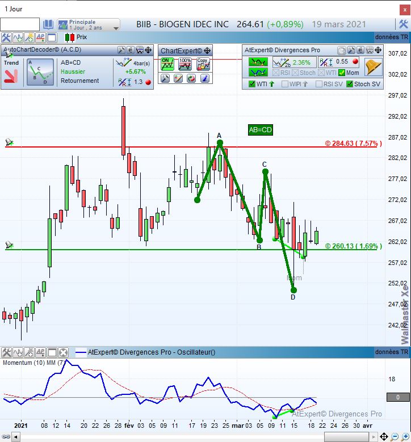Click alert bell on green 260.13 line
Viewport: 411px width, 442px height.
9,245
